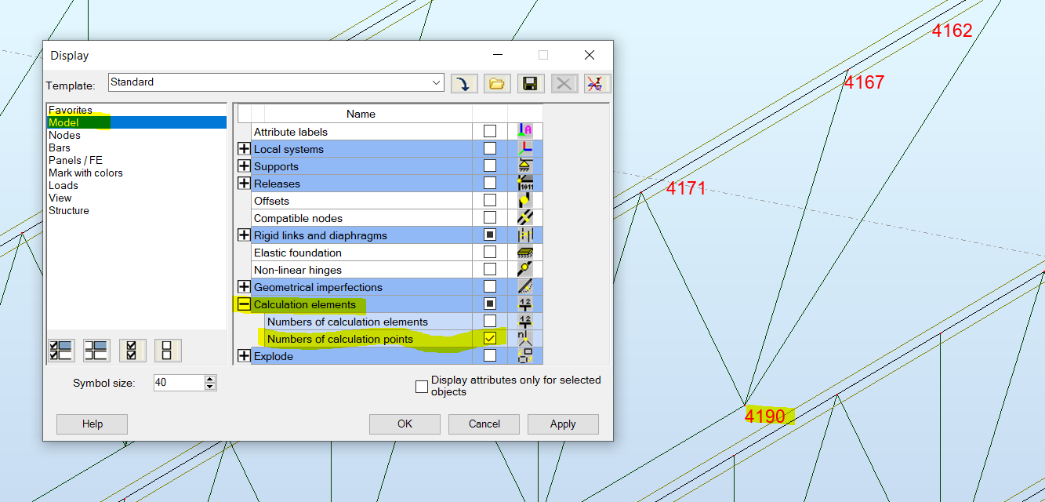Open a display template using the folder icon
Viewport: 1045px width, 502px height.
497,83
